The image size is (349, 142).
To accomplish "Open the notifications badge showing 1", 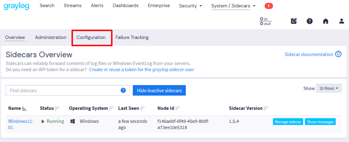I will pos(269,6).
